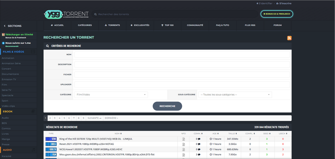Click the Audio section music icon
The width and height of the screenshot is (335, 159).
coord(33,150)
